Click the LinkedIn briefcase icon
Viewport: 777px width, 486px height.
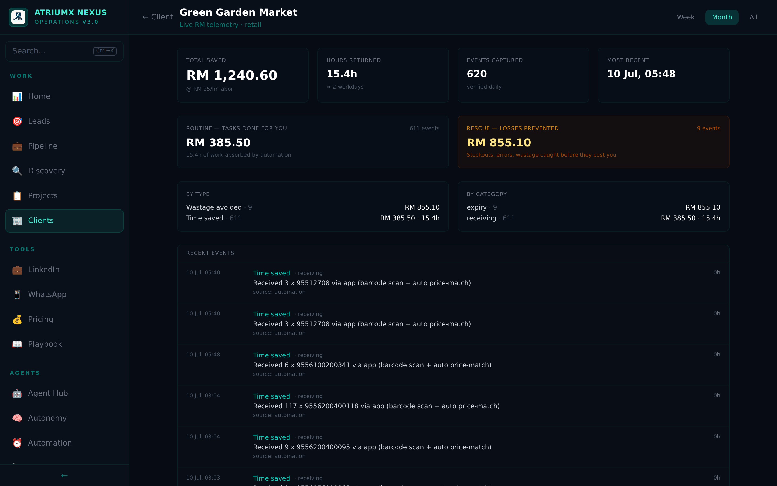pos(17,270)
